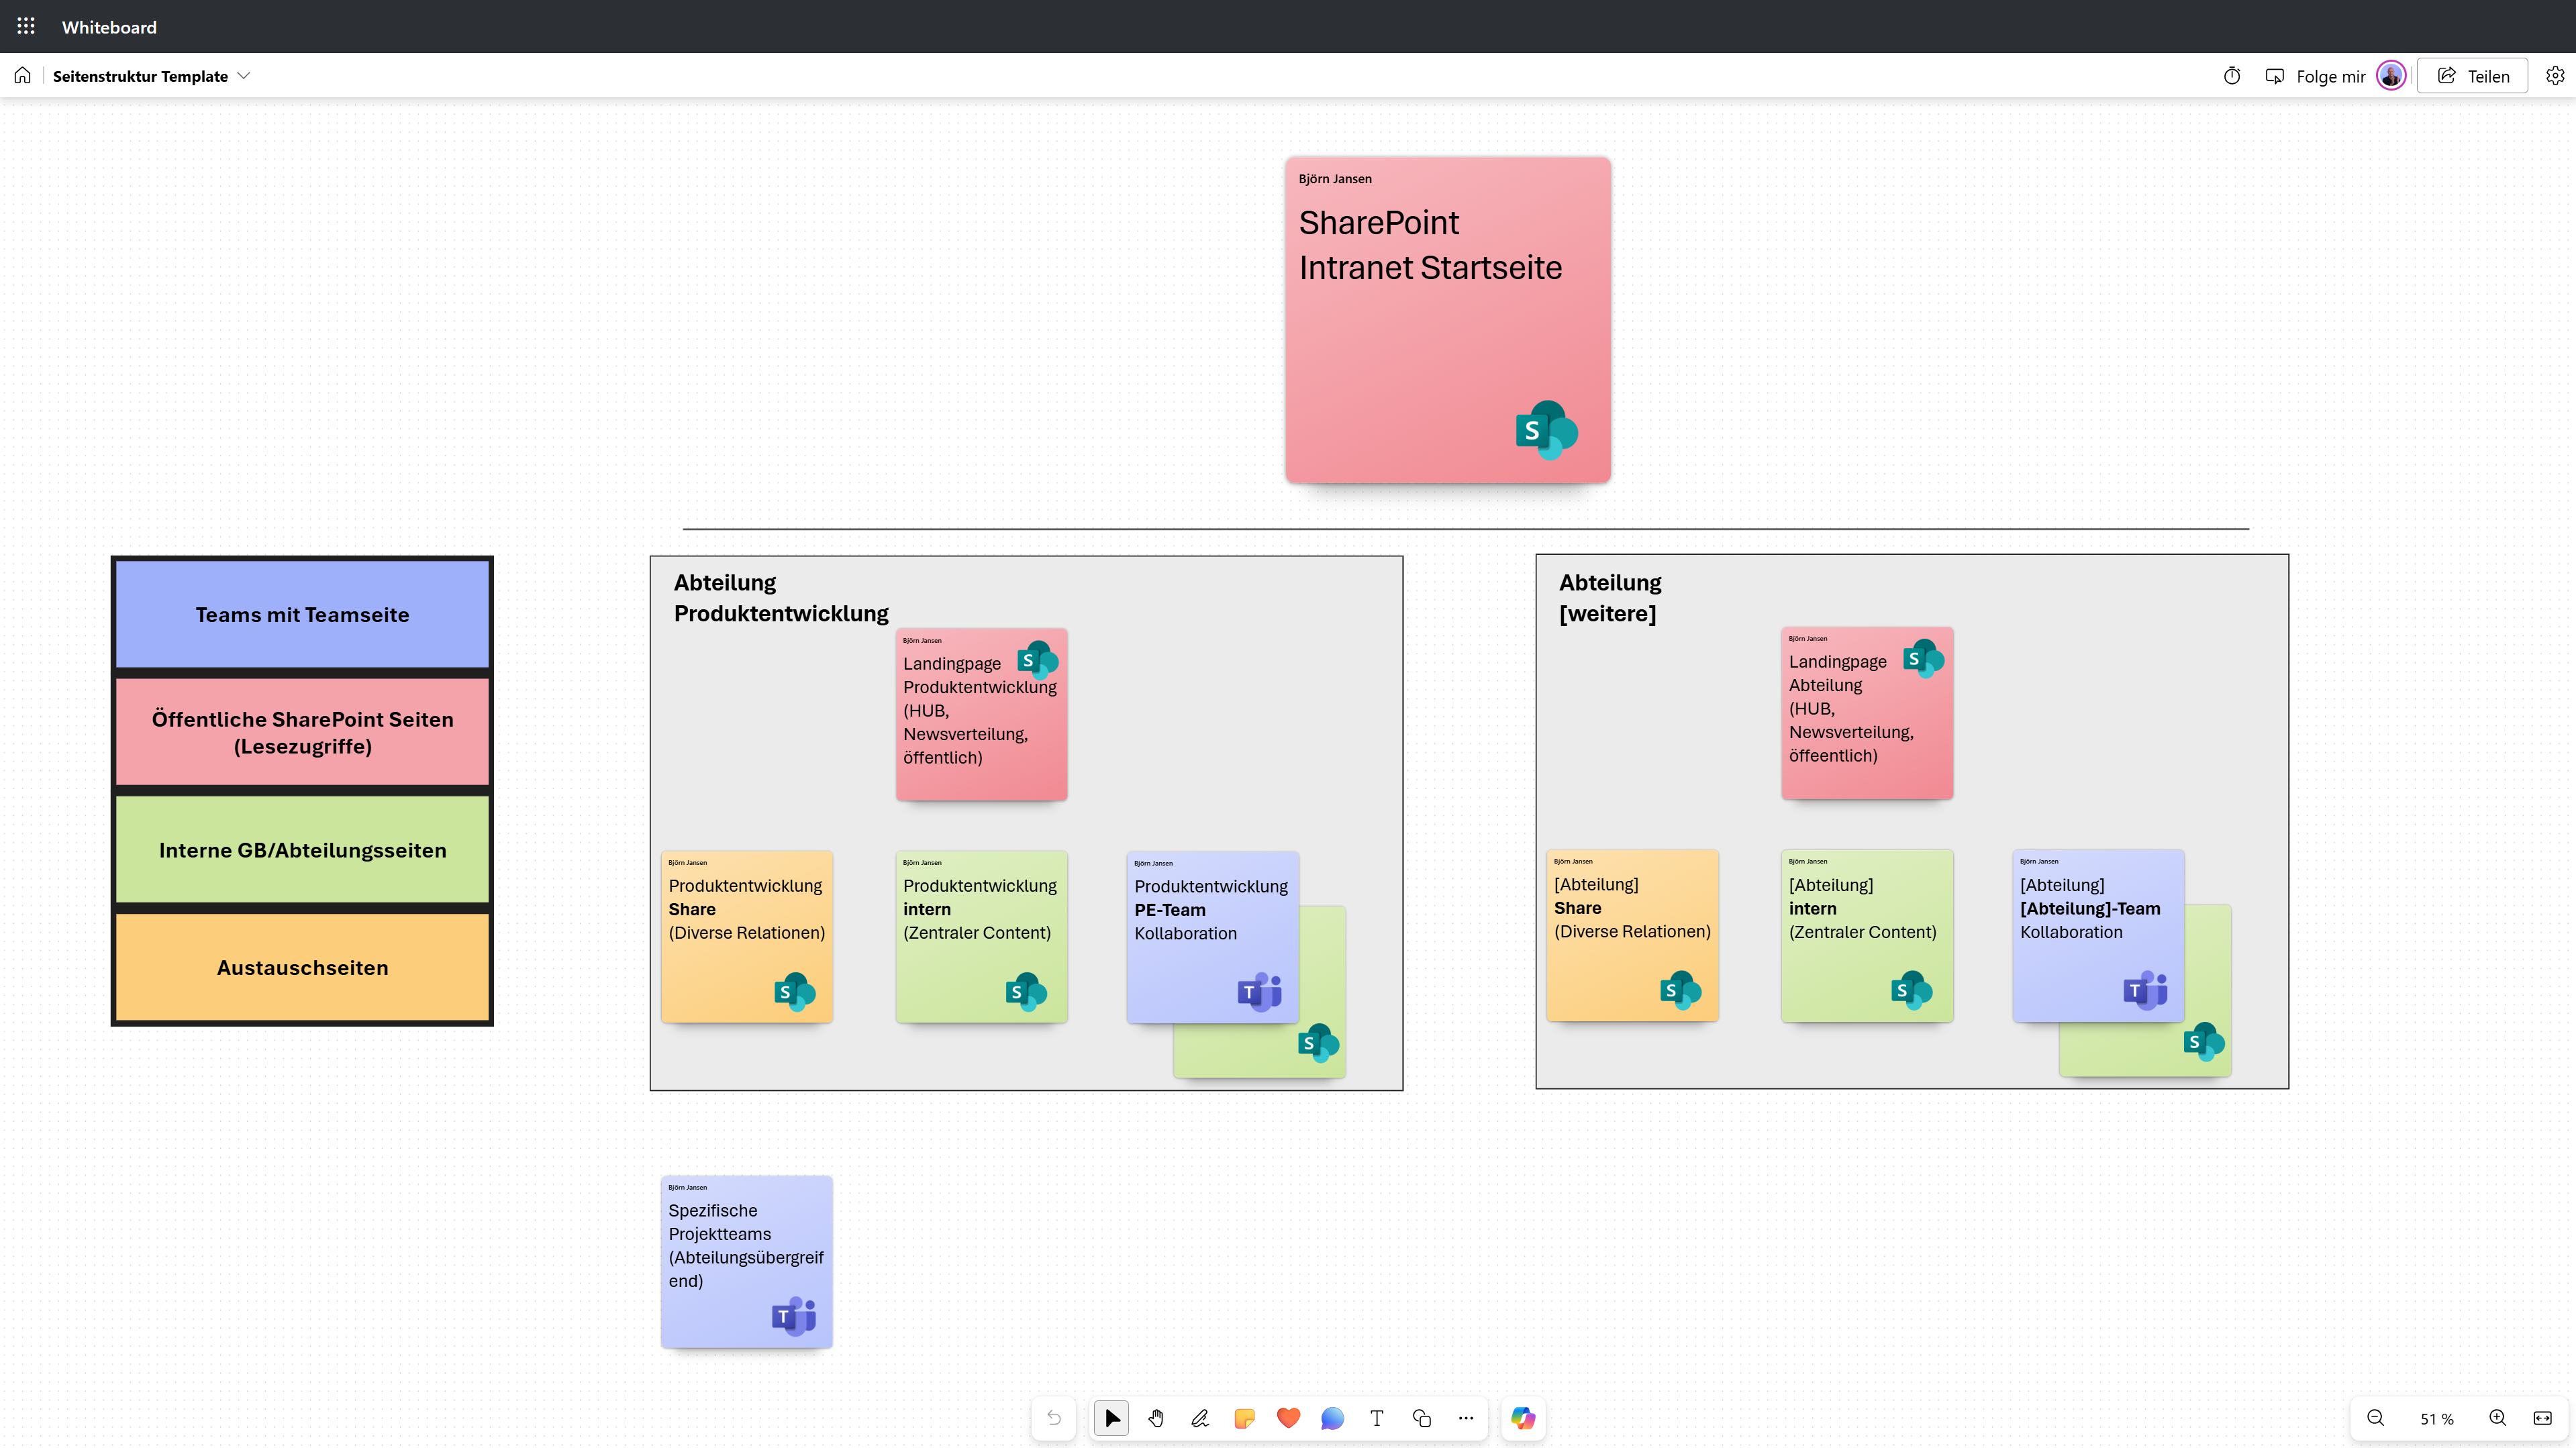Start the timer in the top bar

pyautogui.click(x=2231, y=75)
